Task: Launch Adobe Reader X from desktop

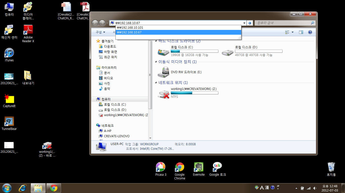Action: pyautogui.click(x=28, y=34)
